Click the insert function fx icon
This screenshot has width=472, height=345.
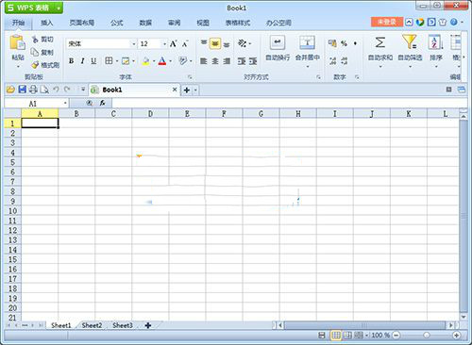[102, 103]
